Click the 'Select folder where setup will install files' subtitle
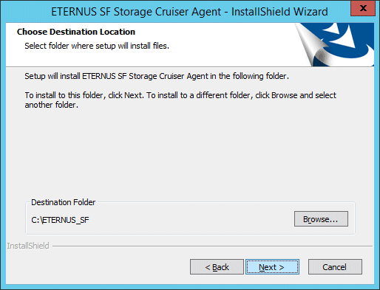The width and height of the screenshot is (380, 290). coord(97,46)
